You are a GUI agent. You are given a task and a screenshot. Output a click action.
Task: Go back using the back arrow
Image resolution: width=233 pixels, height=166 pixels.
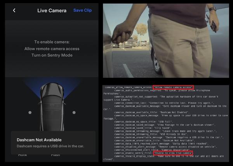(14, 10)
